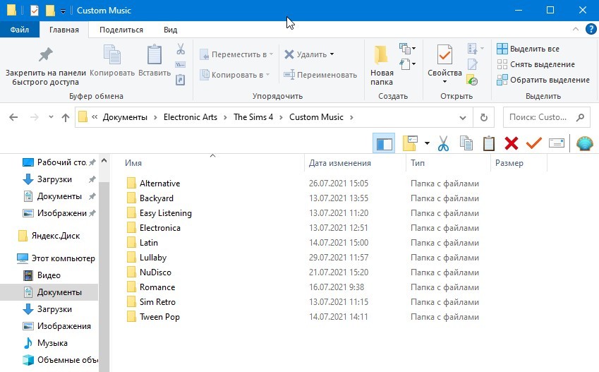Click Выделить все

tap(528, 49)
